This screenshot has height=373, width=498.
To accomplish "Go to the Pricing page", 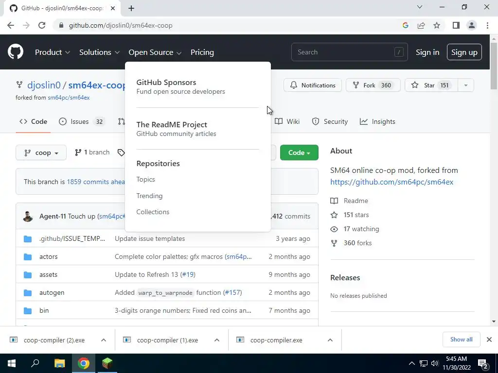I will tap(202, 52).
